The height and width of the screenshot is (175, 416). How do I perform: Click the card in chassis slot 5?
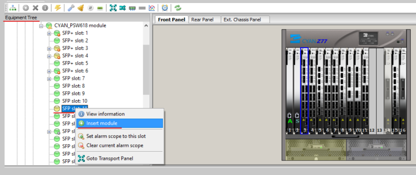tap(320, 91)
